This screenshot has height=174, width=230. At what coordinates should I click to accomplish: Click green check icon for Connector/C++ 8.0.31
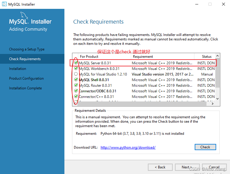(x=76, y=96)
